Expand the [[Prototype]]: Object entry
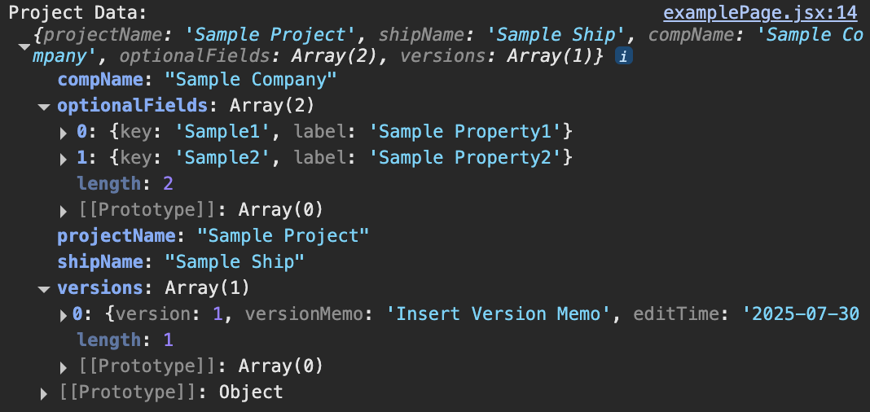Image resolution: width=870 pixels, height=412 pixels. tap(44, 393)
